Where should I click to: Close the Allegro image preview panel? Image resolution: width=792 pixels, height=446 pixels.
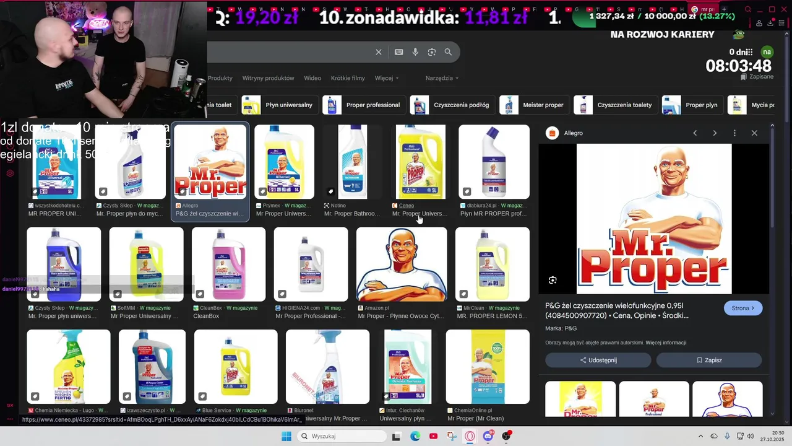click(x=754, y=133)
